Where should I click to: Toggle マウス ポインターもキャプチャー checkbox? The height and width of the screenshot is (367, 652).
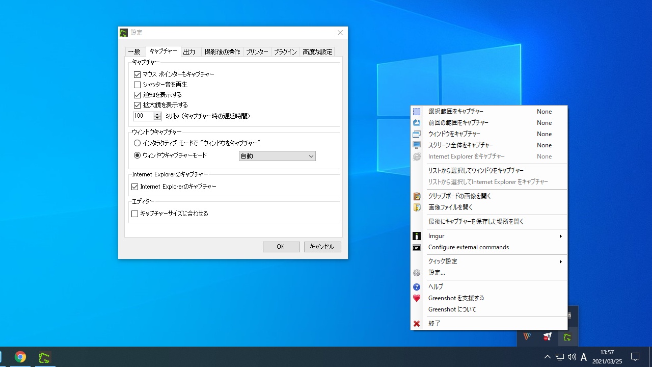(x=137, y=74)
